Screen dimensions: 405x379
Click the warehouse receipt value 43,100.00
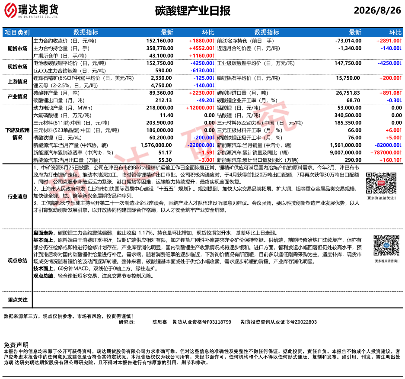click(x=161, y=56)
